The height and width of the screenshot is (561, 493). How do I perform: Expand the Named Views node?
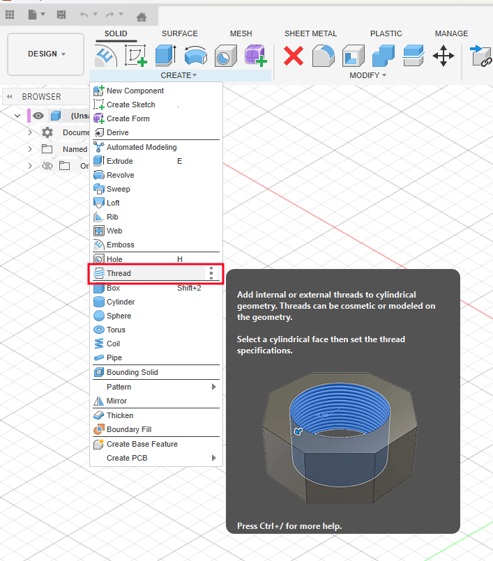[x=30, y=149]
